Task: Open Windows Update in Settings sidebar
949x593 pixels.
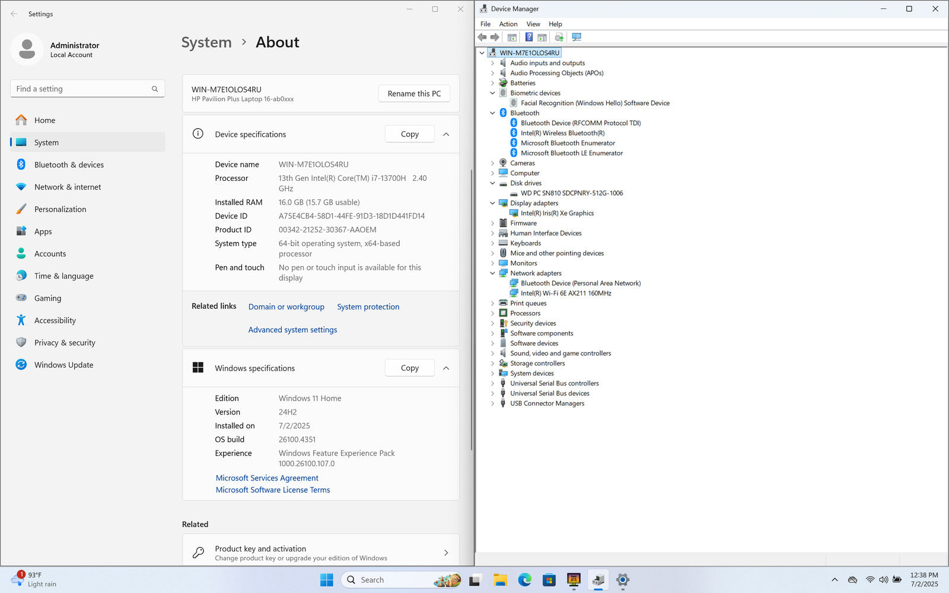Action: click(x=63, y=365)
